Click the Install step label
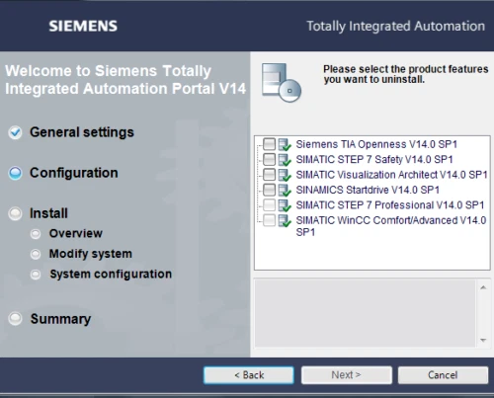Screen dimensions: 494x398 [48, 213]
